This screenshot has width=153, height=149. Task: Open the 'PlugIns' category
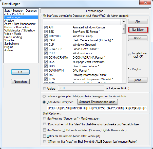pyautogui.click(x=9, y=47)
